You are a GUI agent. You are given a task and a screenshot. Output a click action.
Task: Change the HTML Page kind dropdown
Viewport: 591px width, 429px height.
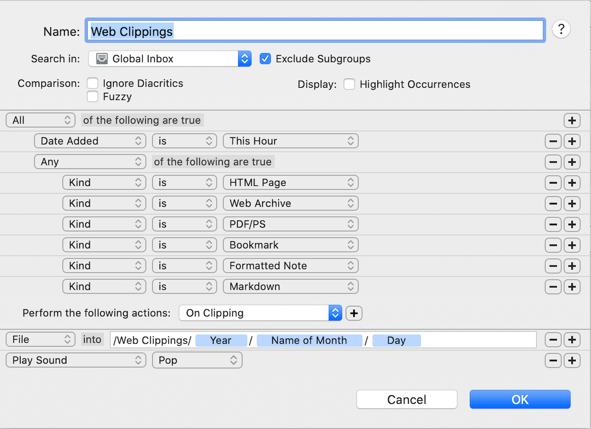pyautogui.click(x=291, y=182)
